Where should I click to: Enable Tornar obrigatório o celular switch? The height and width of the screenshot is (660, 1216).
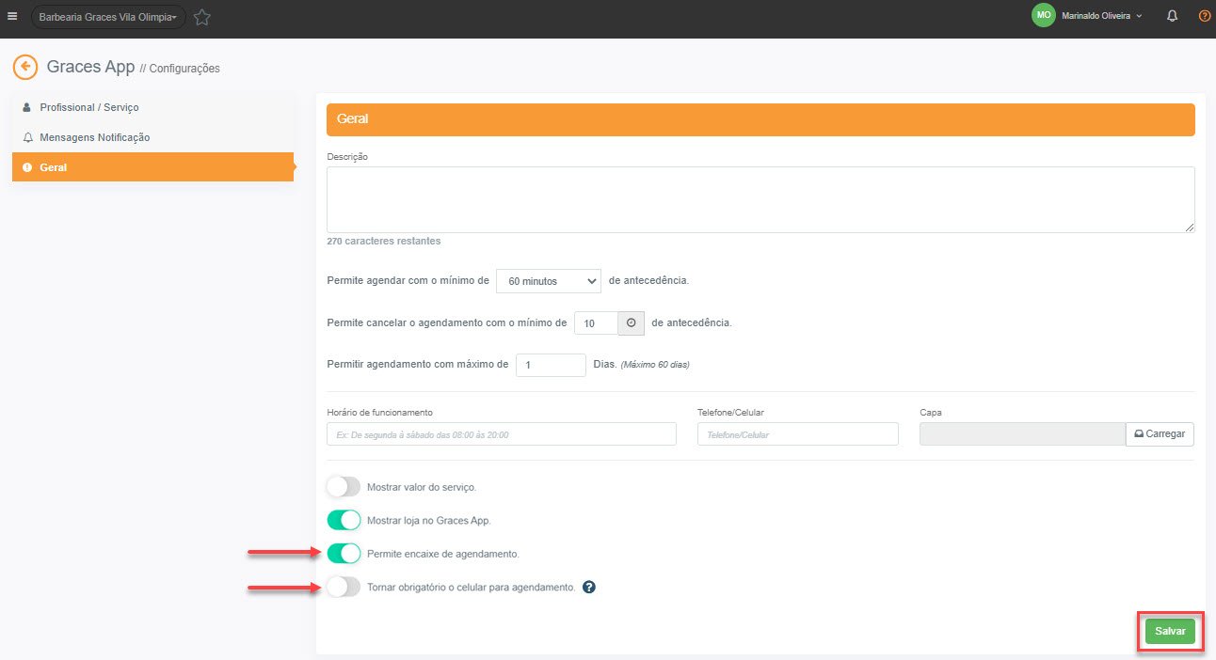coord(344,587)
